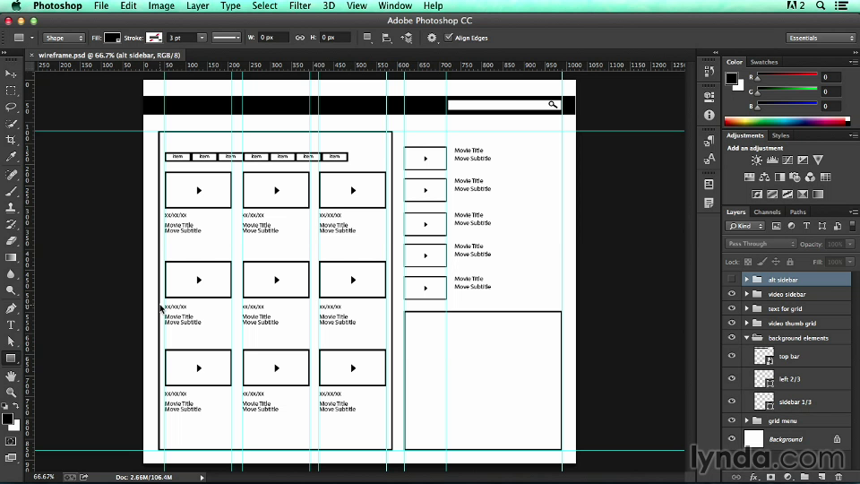
Task: Switch to the Swatches tab
Action: (x=764, y=62)
